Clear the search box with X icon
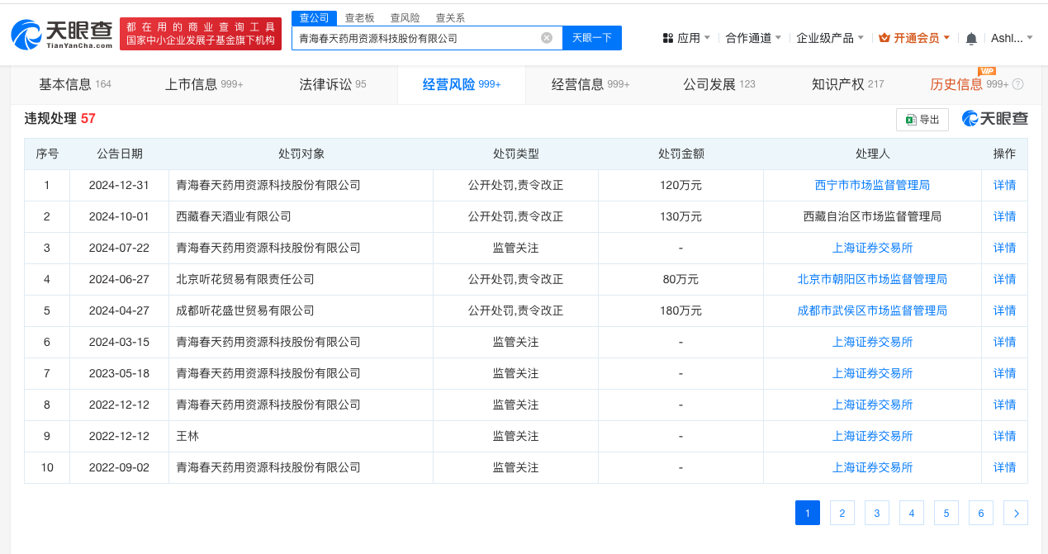 547,38
